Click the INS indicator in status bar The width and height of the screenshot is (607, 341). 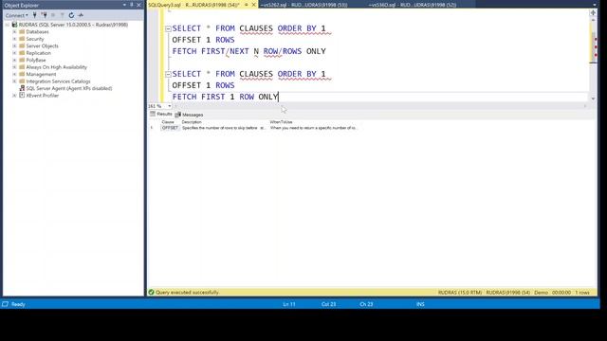(x=420, y=304)
